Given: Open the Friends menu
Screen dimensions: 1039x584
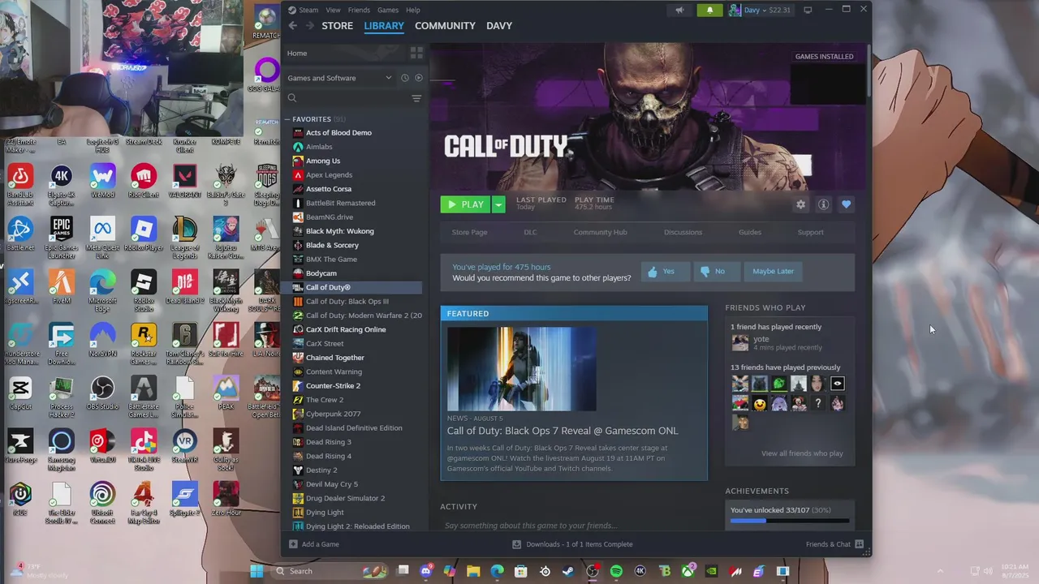Looking at the screenshot, I should [359, 10].
